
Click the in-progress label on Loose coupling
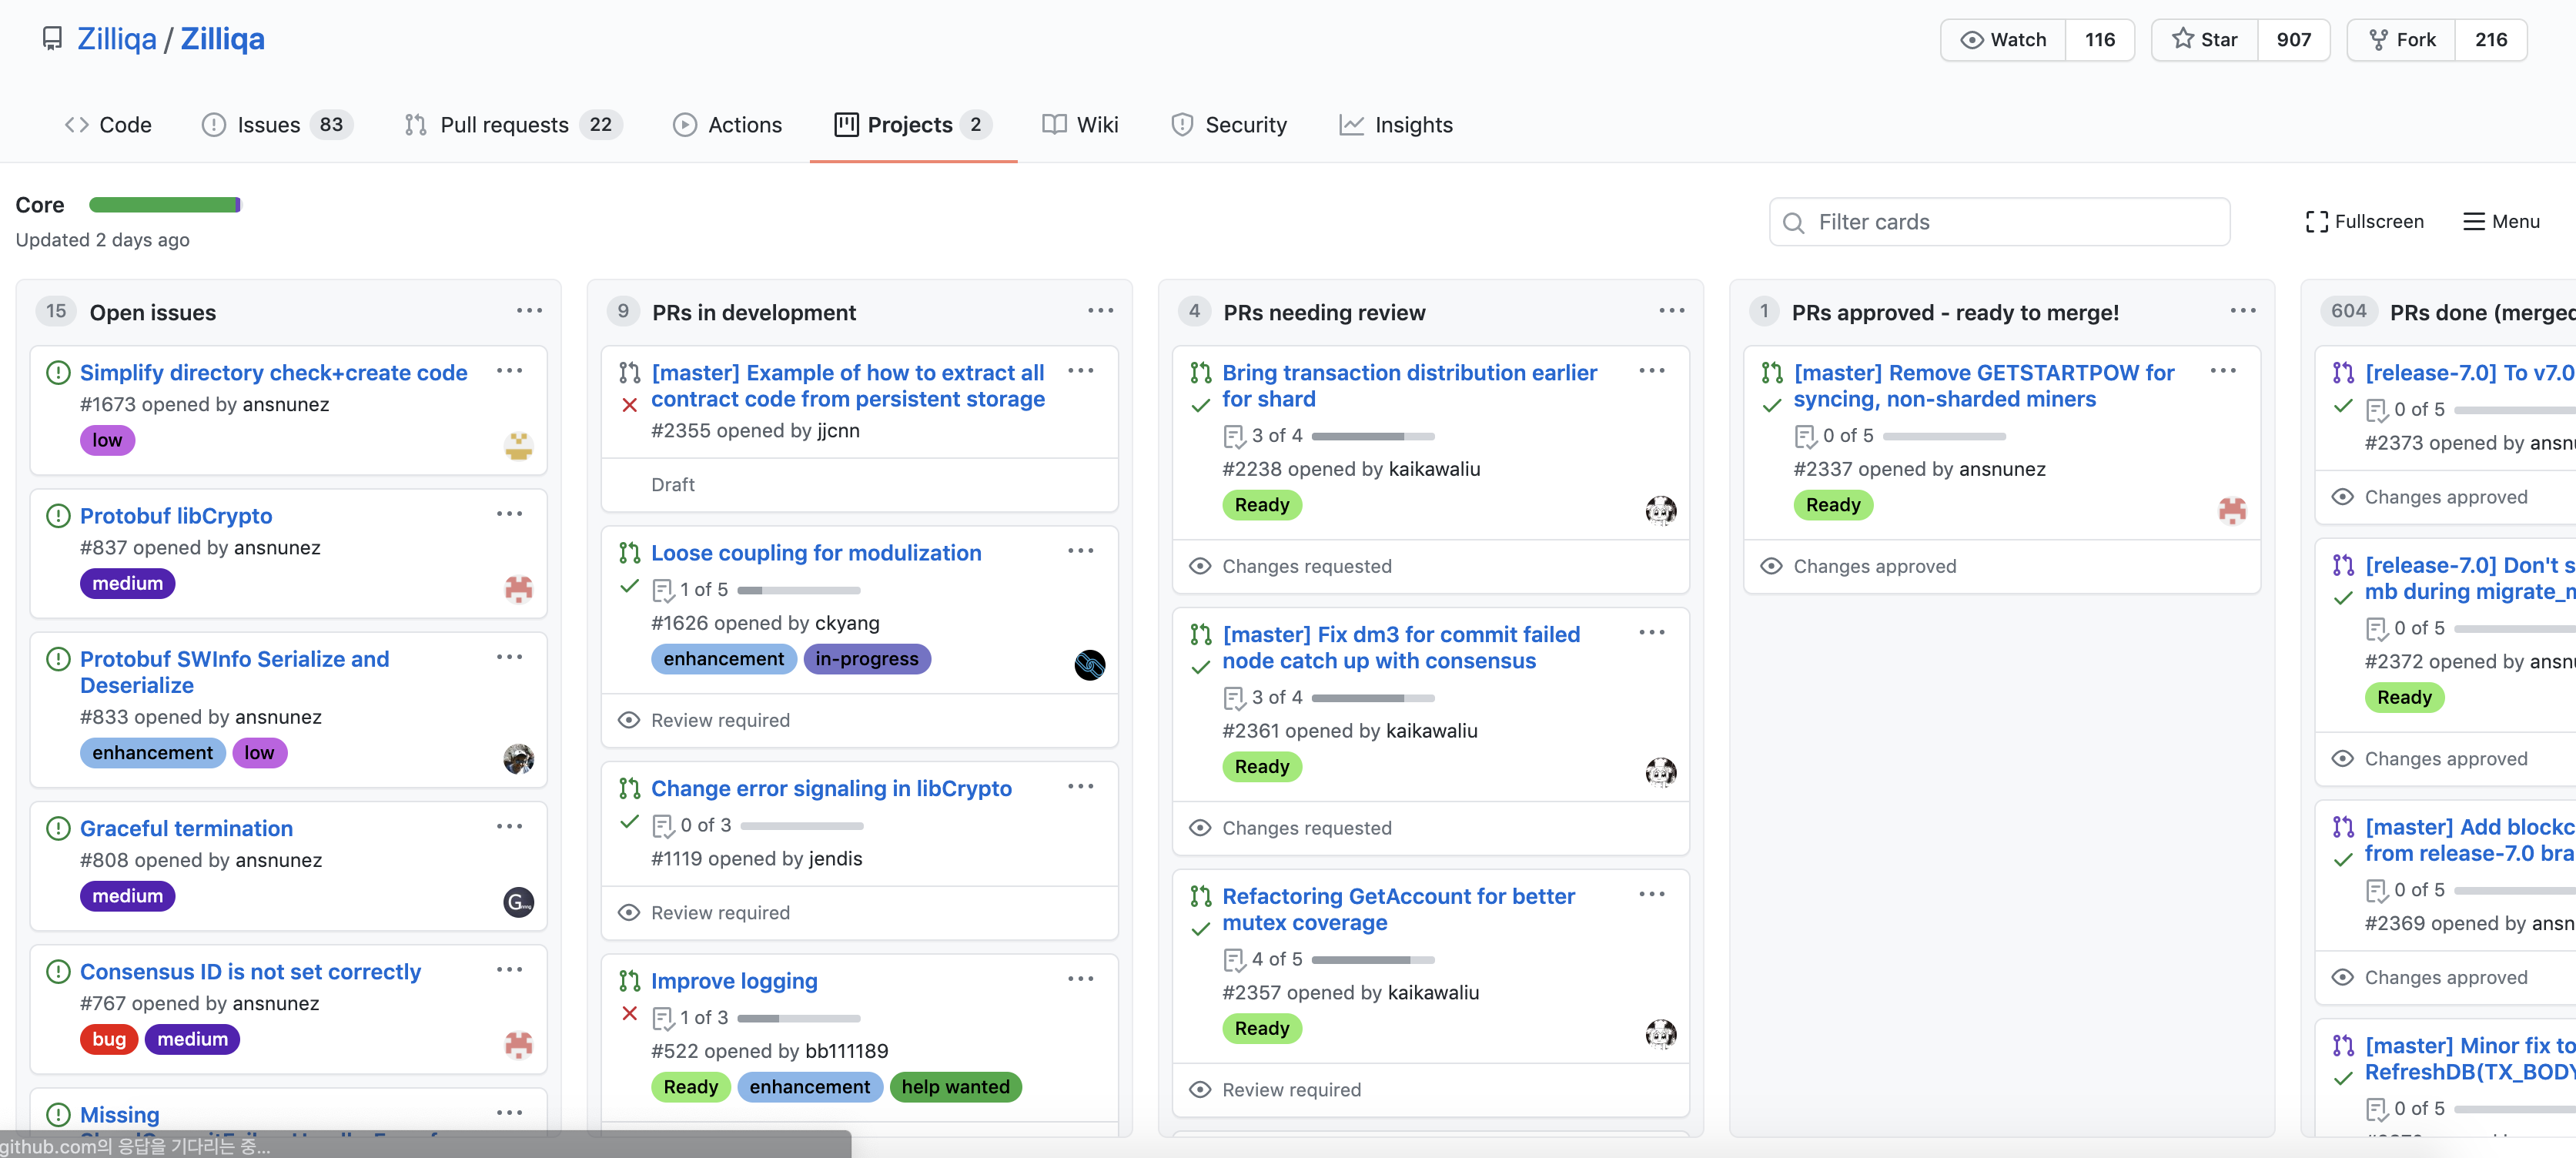coord(866,659)
